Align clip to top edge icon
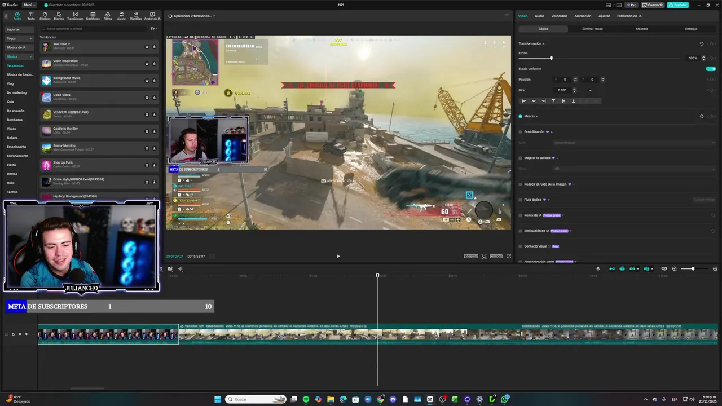 tap(553, 101)
